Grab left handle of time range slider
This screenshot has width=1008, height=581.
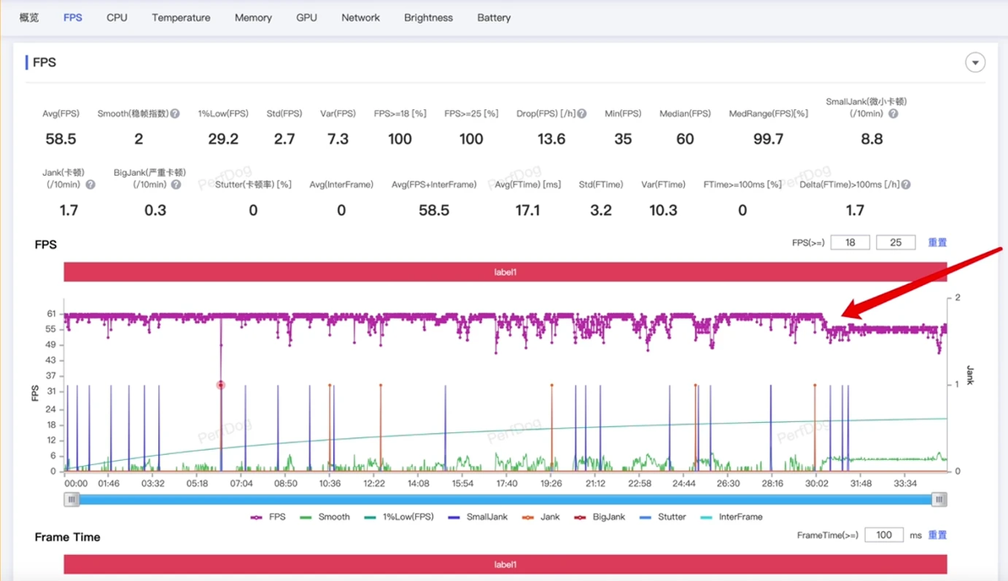coord(71,499)
